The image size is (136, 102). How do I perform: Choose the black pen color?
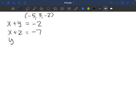click(94, 8)
